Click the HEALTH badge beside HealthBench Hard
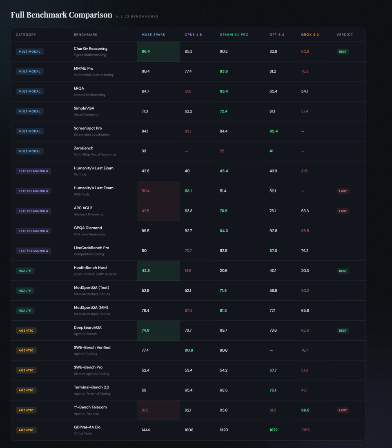 tap(25, 271)
